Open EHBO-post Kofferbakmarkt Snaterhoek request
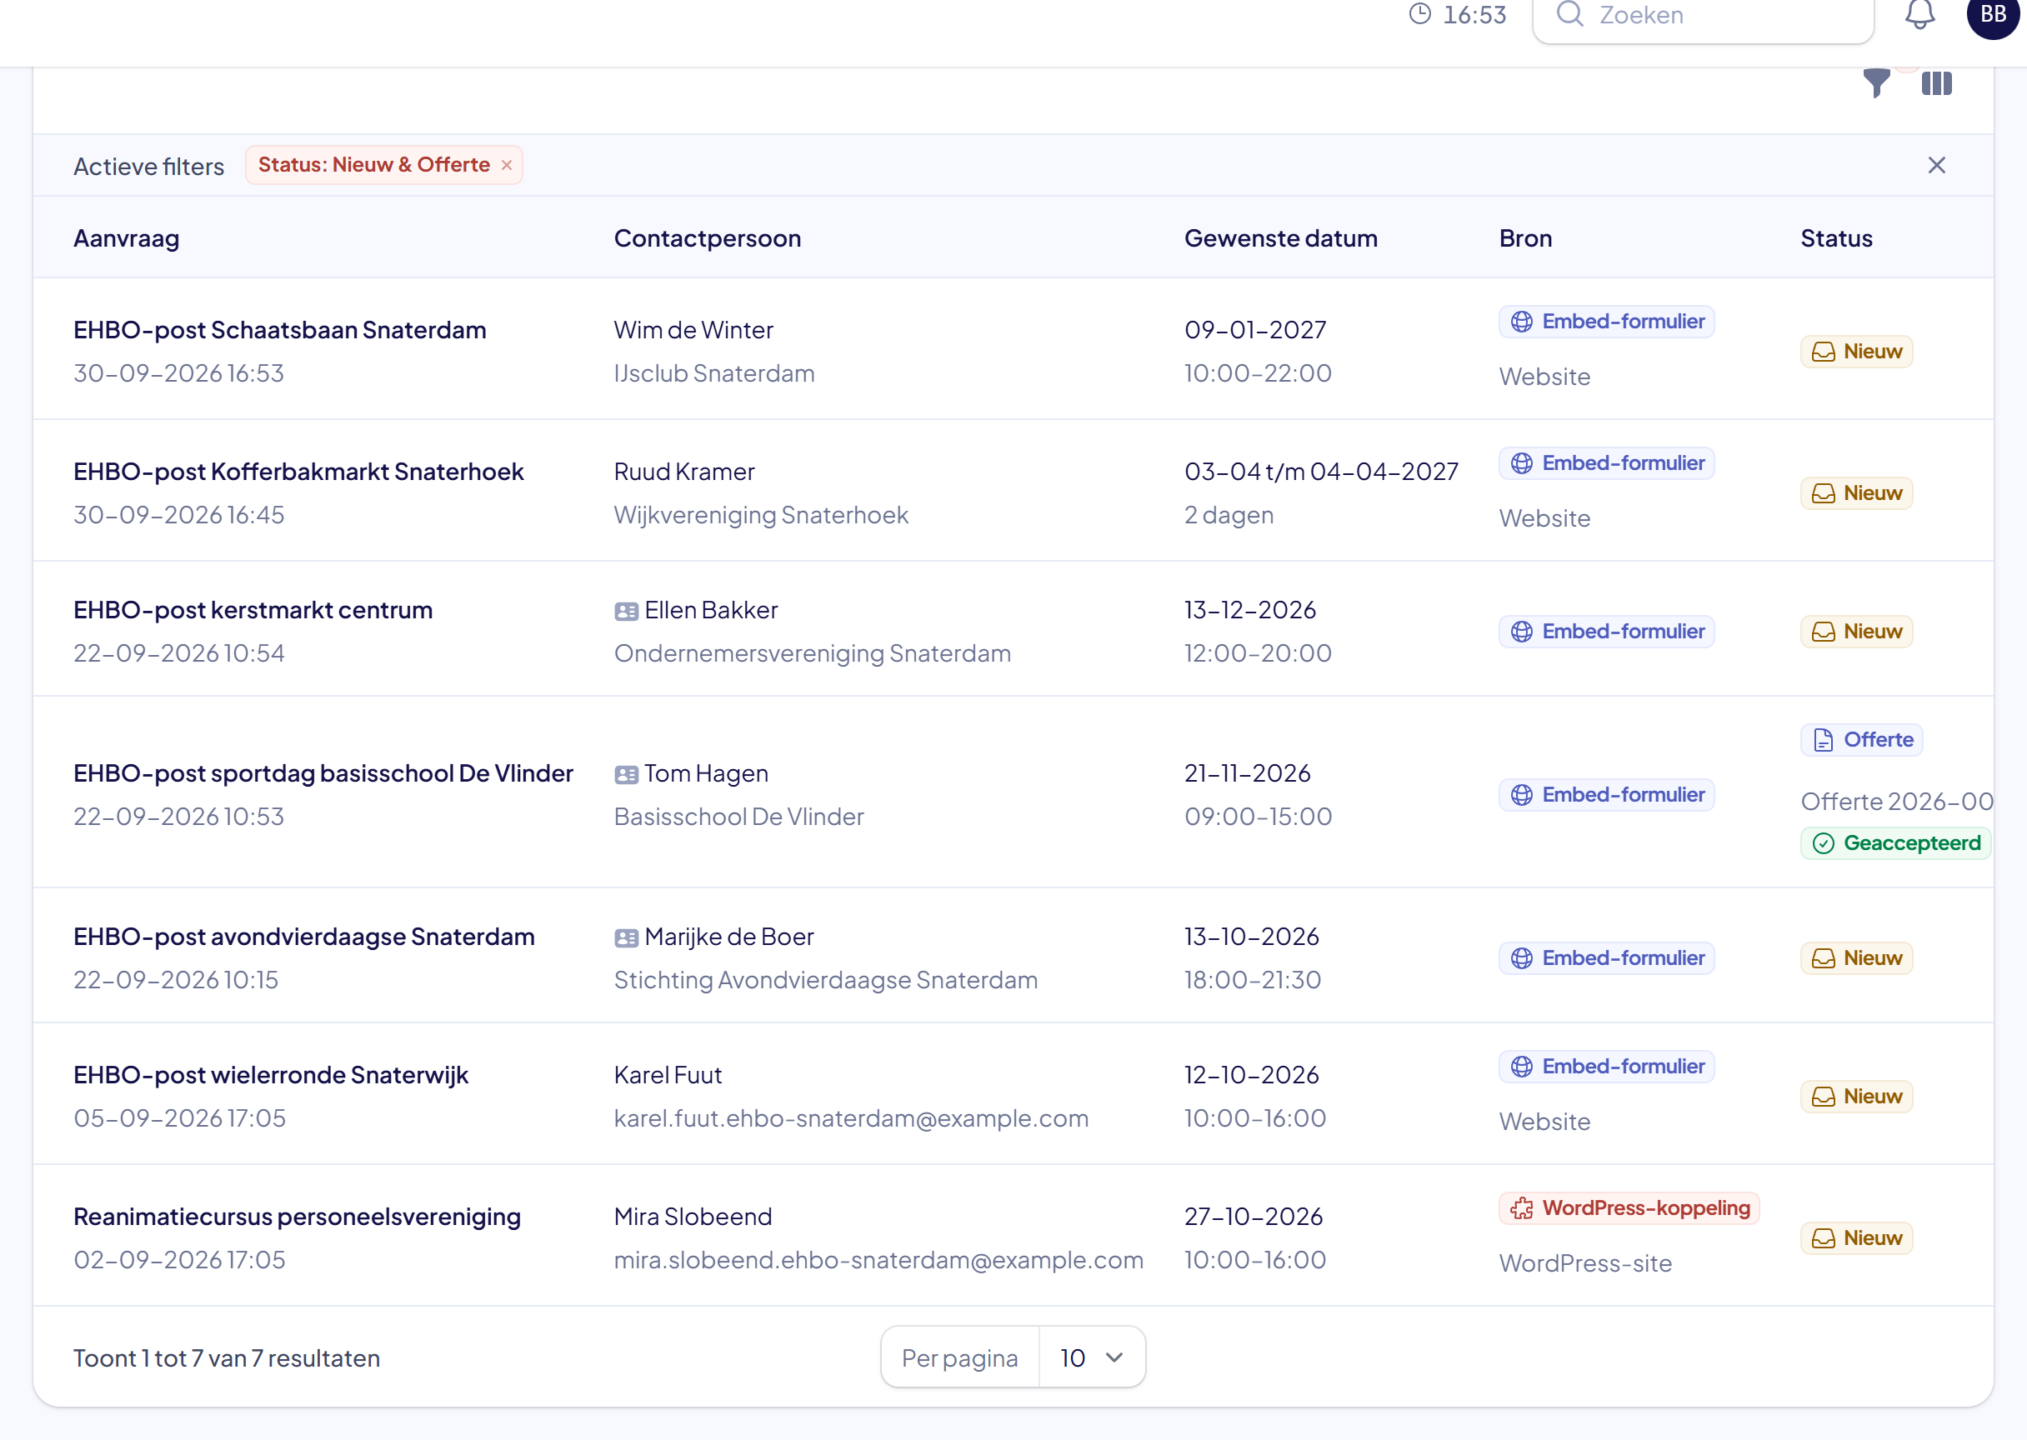Image resolution: width=2027 pixels, height=1440 pixels. pyautogui.click(x=299, y=472)
